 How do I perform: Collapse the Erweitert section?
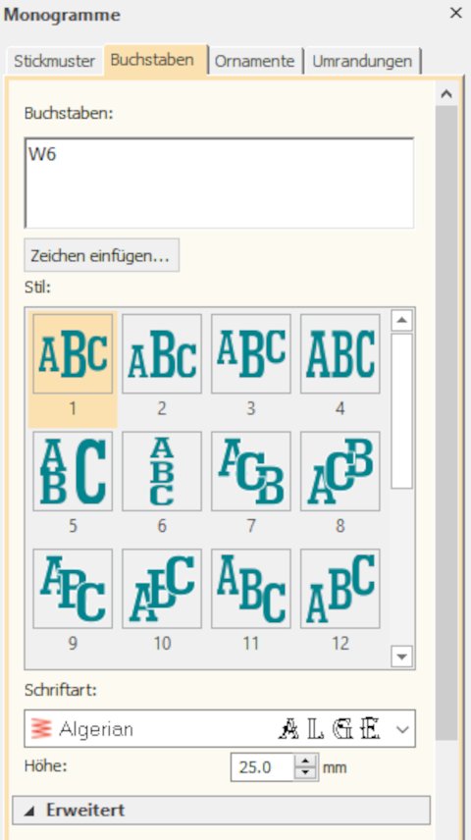point(221,810)
